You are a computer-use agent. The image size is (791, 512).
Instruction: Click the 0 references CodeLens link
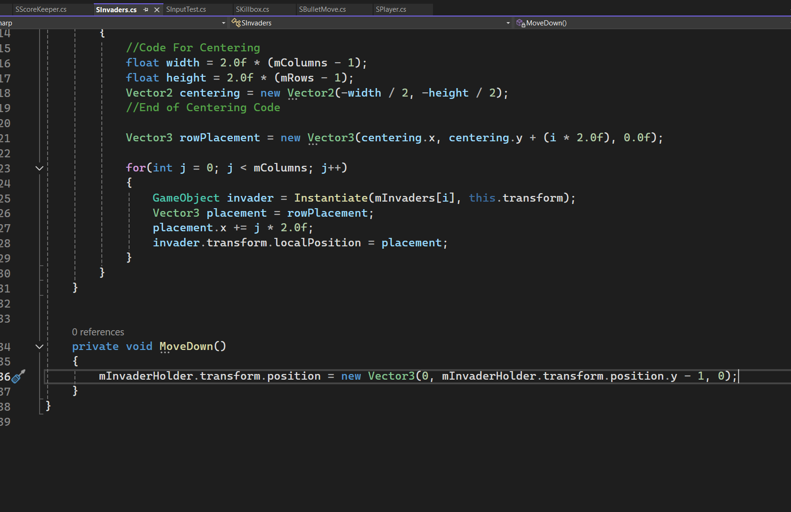click(x=98, y=332)
